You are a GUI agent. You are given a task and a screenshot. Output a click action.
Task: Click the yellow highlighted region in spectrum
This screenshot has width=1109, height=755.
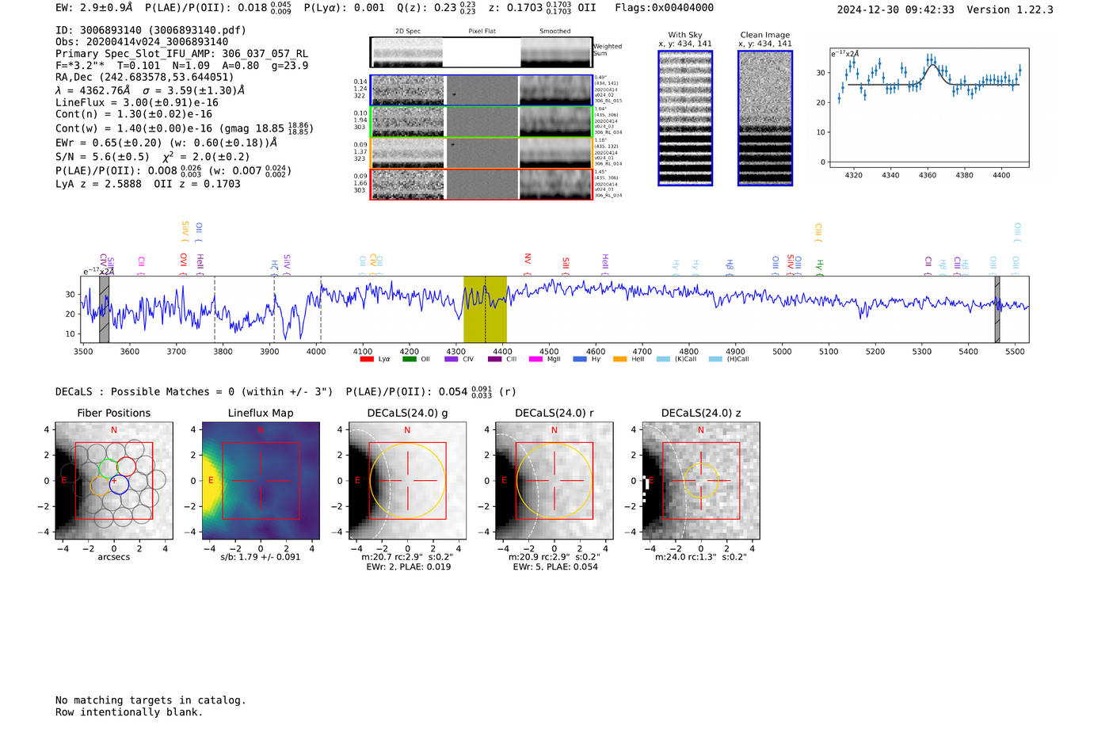pos(485,309)
